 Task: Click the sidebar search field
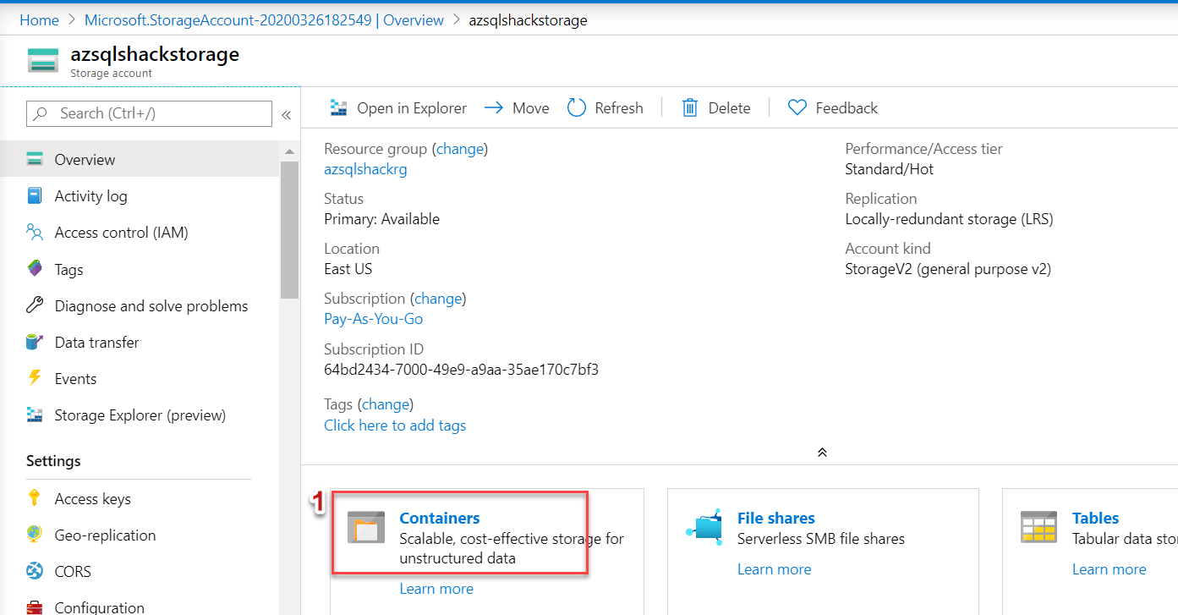(x=148, y=113)
